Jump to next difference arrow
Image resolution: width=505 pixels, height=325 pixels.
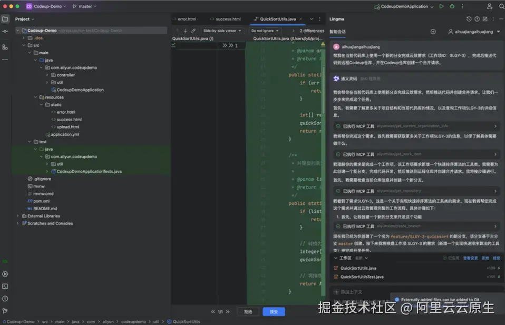(x=185, y=31)
